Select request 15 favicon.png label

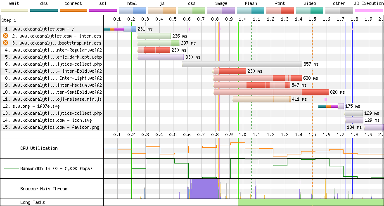click(51, 128)
